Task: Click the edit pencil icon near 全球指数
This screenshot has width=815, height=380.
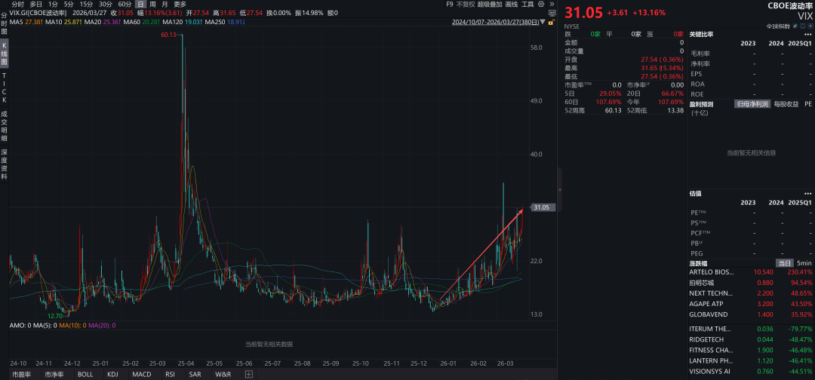Action: click(795, 26)
